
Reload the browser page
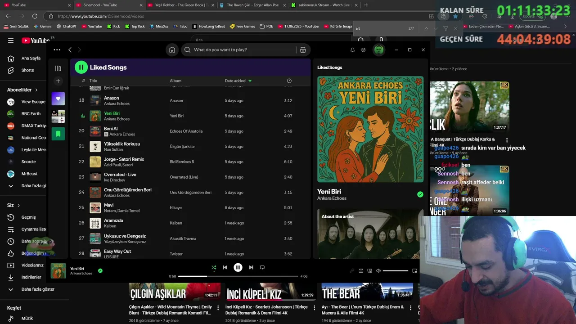(x=35, y=16)
